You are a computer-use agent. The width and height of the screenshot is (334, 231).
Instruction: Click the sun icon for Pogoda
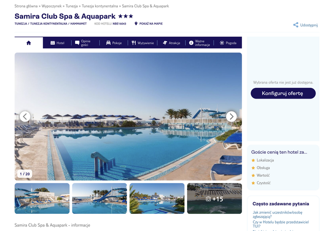[222, 43]
